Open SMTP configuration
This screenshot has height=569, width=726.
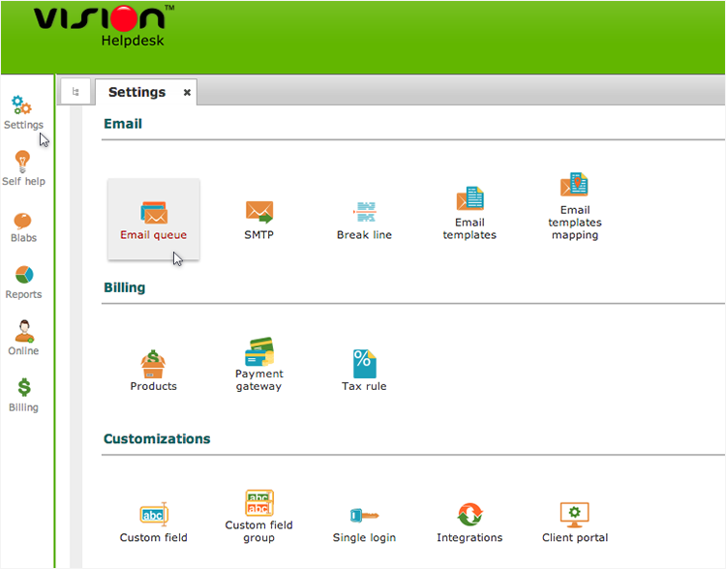(259, 220)
